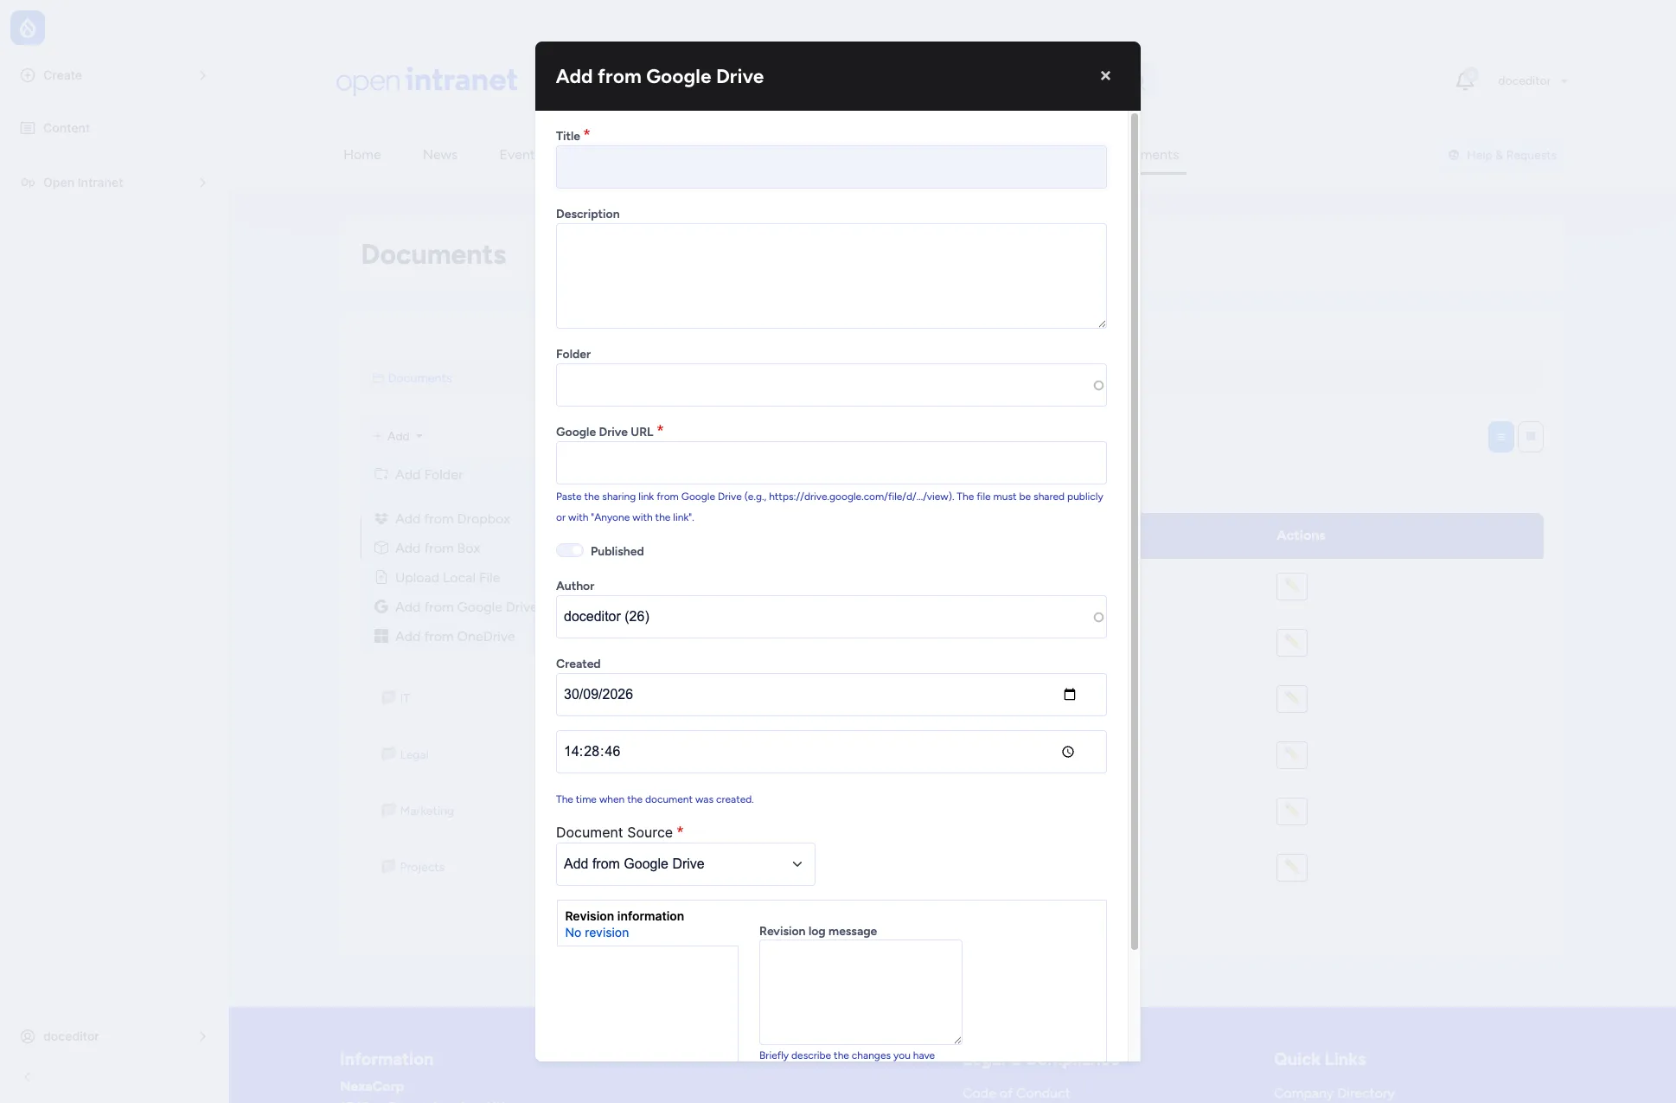Switch to grid view icon
The width and height of the screenshot is (1676, 1103).
[1531, 437]
